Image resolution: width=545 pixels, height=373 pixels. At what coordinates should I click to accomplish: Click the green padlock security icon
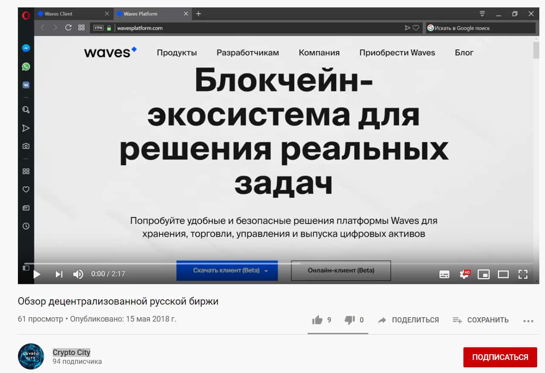pyautogui.click(x=109, y=27)
